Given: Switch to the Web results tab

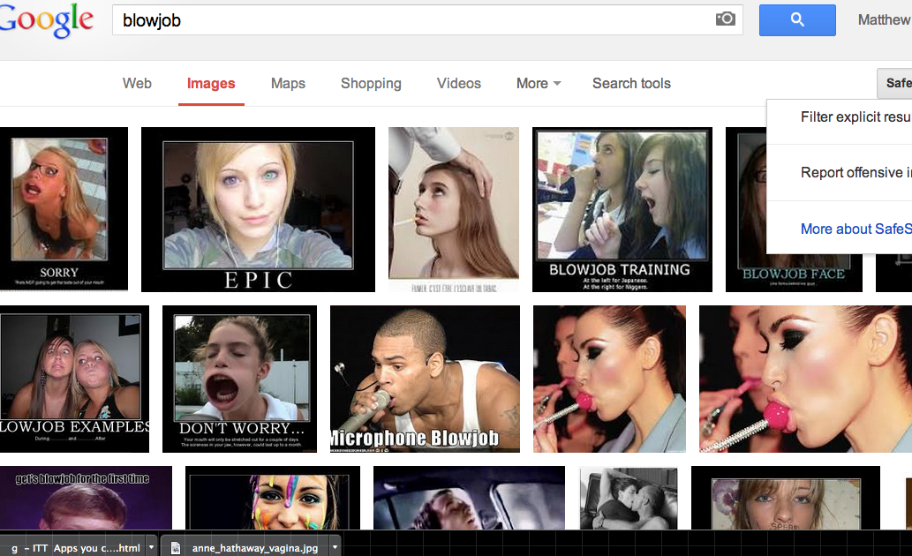Looking at the screenshot, I should click(137, 84).
